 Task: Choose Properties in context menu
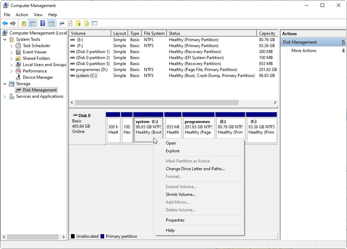199,220
